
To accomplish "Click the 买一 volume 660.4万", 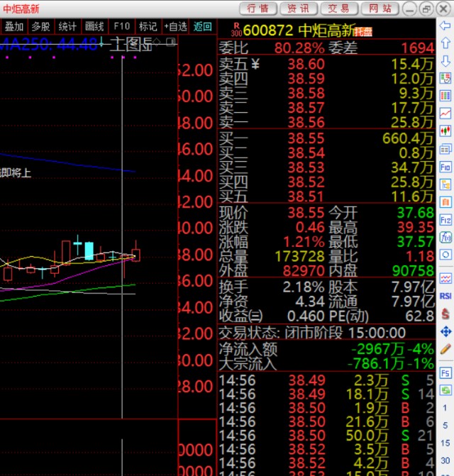I will (408, 139).
